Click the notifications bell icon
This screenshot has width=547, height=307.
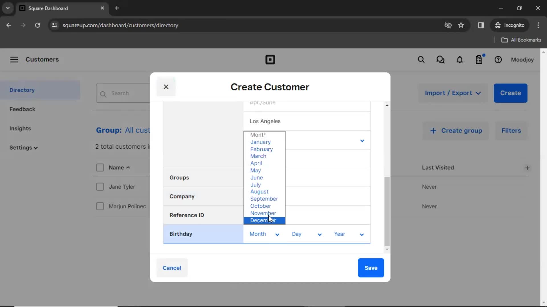click(x=460, y=60)
